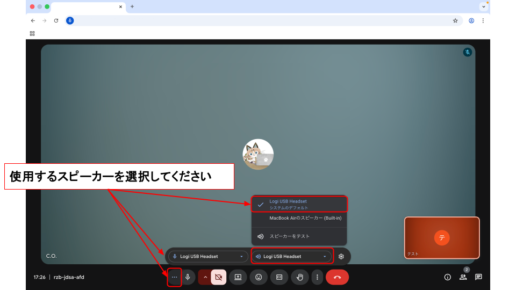
Task: Toggle closed captions in the call bar
Action: click(x=279, y=277)
